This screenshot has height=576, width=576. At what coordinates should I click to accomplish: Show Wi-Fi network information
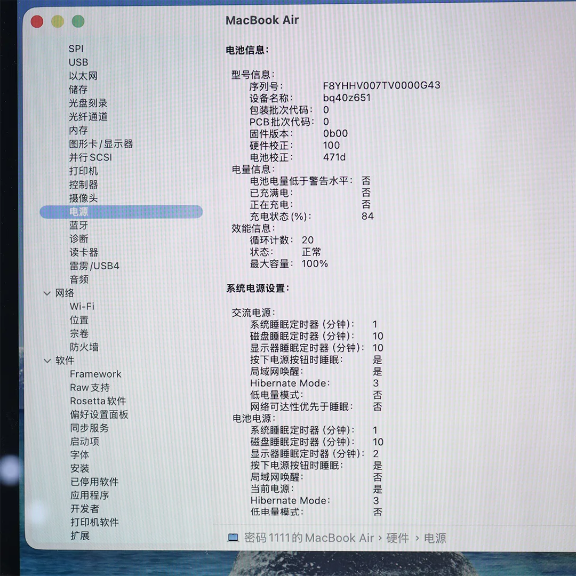(82, 307)
